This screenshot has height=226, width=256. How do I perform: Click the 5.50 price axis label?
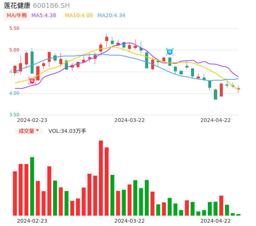click(x=14, y=28)
